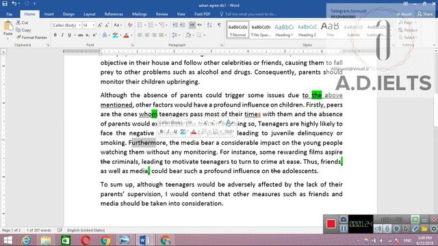Screen dimensions: 438x246
Task: Open paragraph shading fill color
Action: (188, 35)
